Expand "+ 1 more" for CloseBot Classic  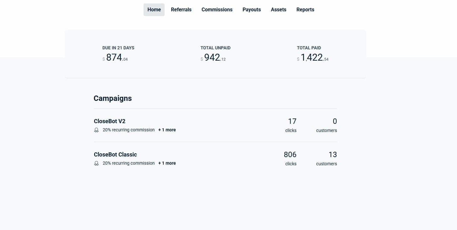tap(167, 163)
